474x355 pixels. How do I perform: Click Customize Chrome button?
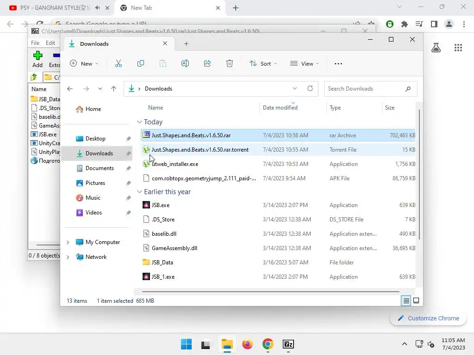pyautogui.click(x=428, y=318)
